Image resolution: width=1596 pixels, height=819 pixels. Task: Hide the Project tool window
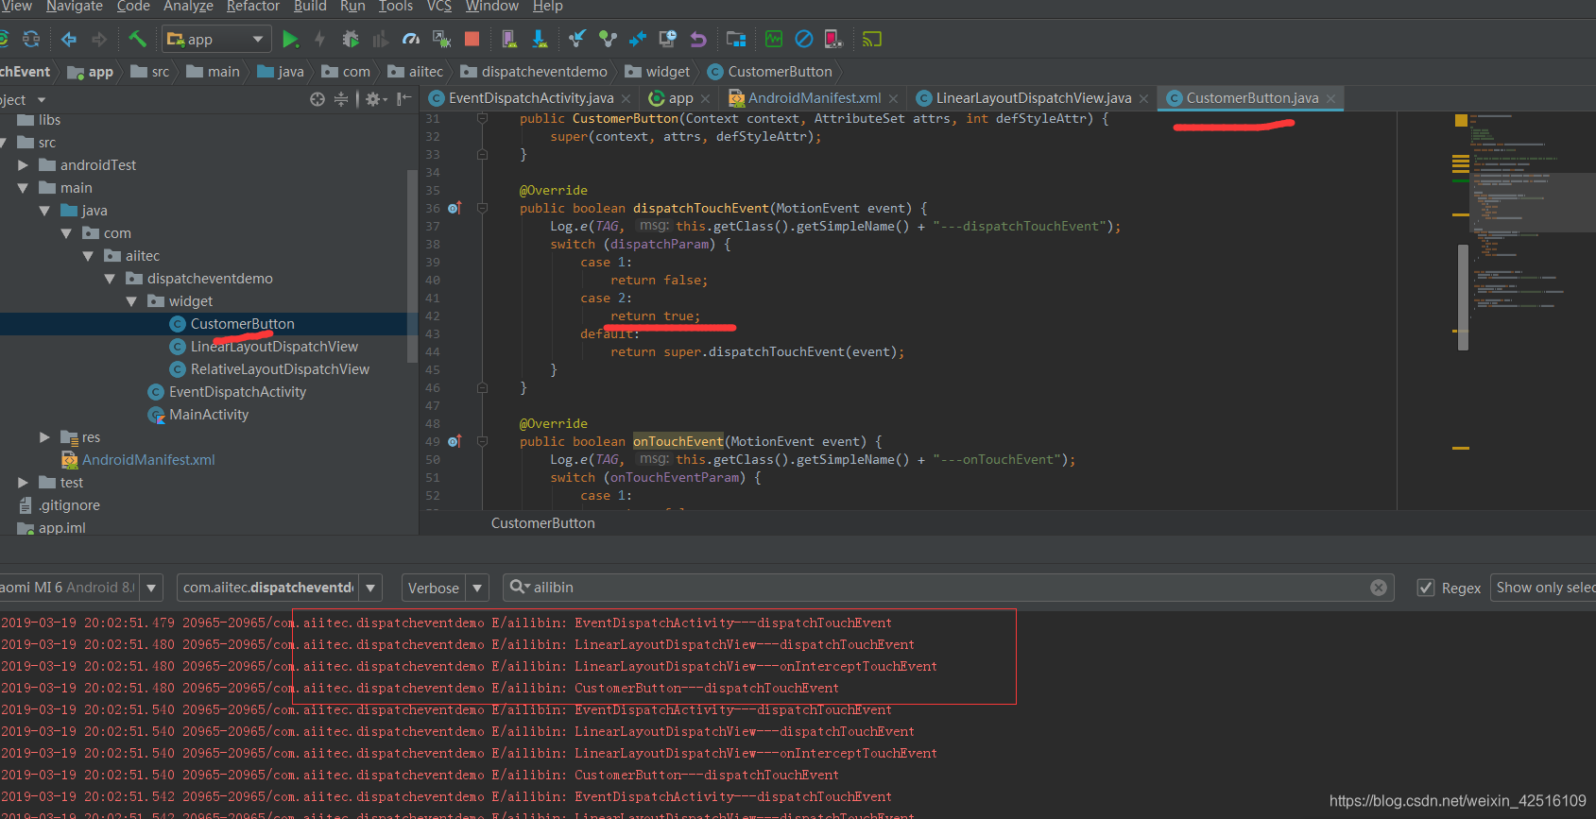(404, 99)
